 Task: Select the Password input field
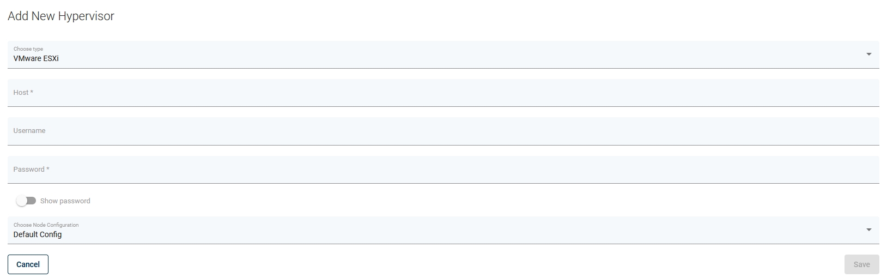pos(436,170)
